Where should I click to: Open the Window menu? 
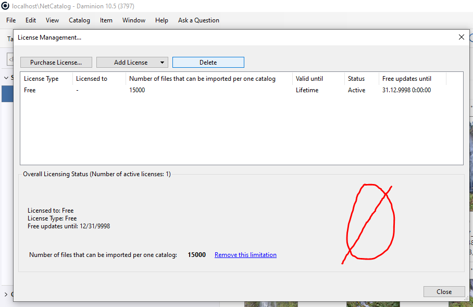(x=134, y=20)
